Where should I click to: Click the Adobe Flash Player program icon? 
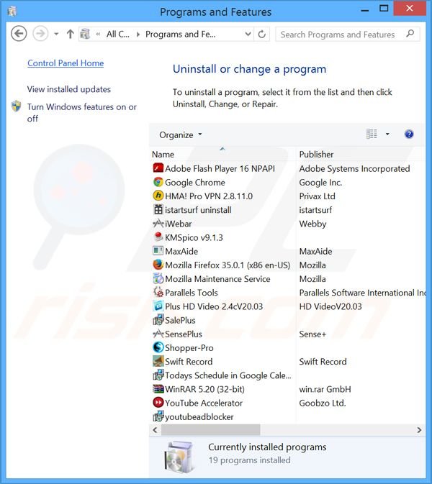[158, 168]
